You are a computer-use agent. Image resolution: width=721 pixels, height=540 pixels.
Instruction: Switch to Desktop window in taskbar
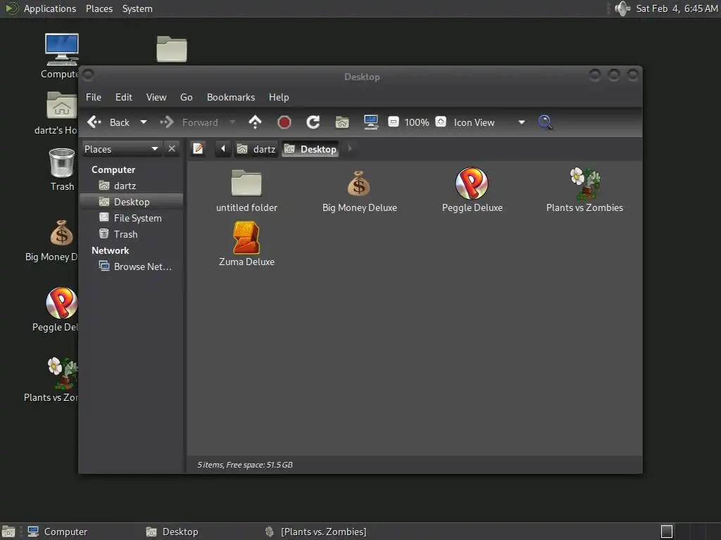point(172,532)
